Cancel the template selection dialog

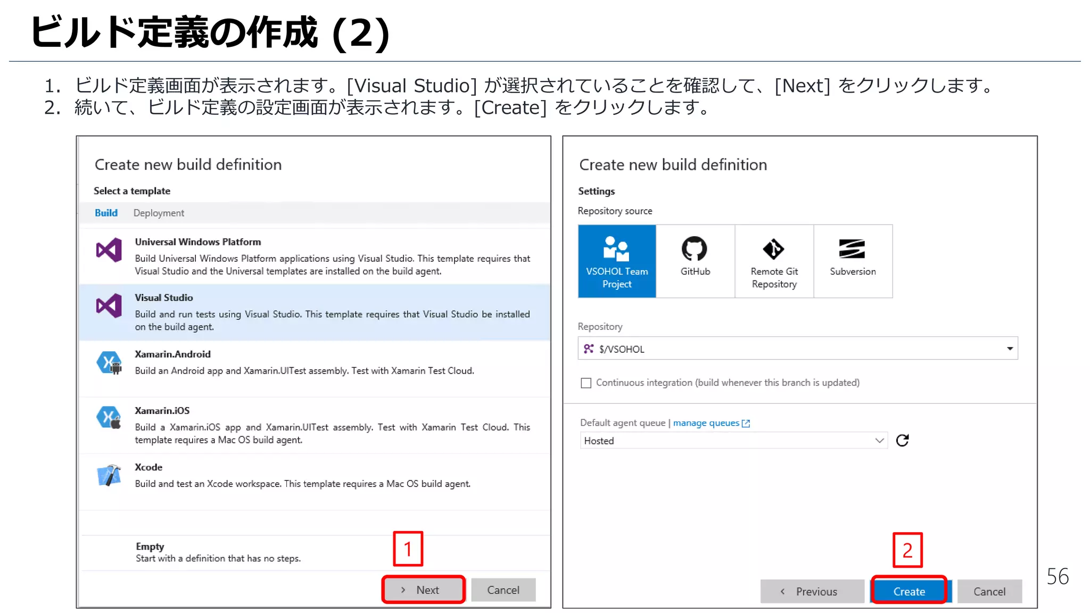(x=503, y=590)
